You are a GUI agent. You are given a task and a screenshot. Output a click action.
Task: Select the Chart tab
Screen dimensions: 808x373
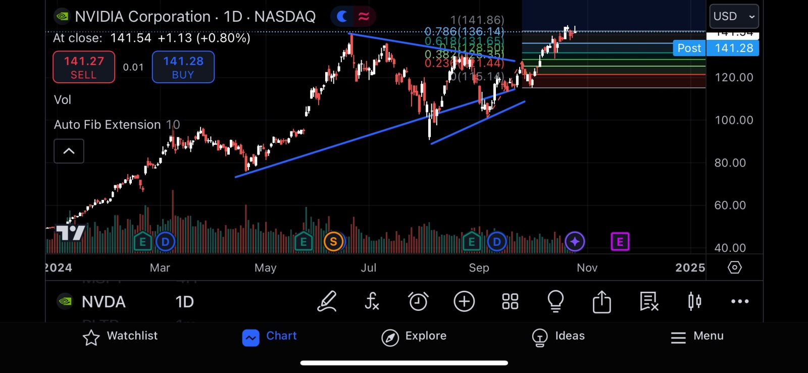(x=269, y=337)
